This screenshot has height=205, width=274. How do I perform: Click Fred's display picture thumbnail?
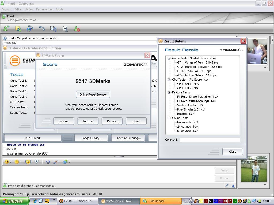[257, 52]
